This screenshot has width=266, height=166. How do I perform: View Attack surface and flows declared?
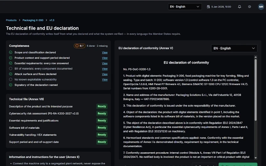(x=105, y=74)
